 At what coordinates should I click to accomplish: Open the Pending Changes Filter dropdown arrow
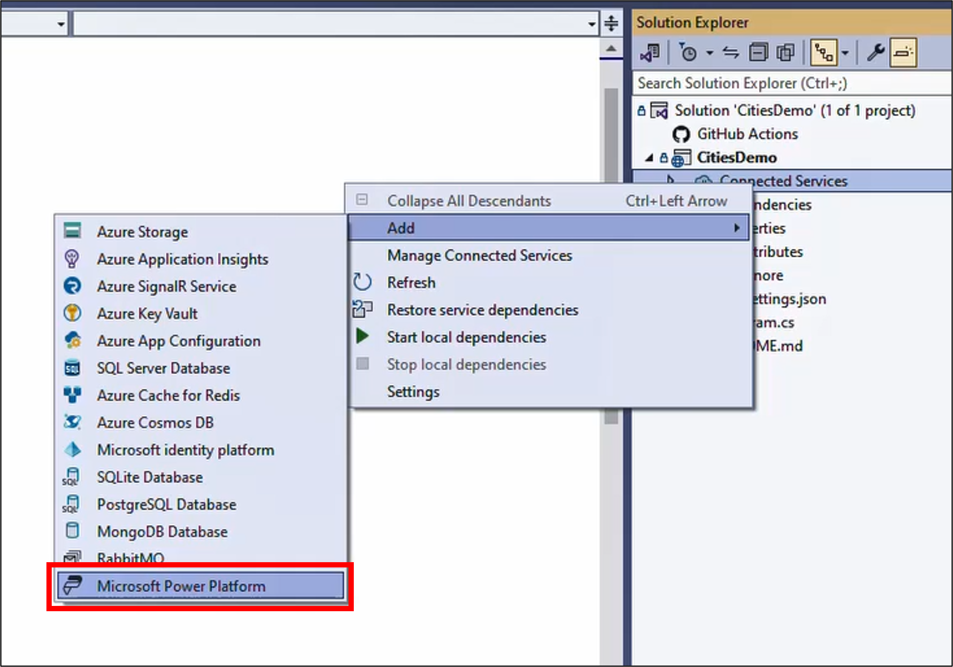[710, 53]
